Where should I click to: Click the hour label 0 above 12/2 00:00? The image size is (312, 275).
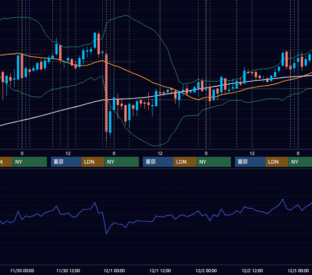point(206,154)
